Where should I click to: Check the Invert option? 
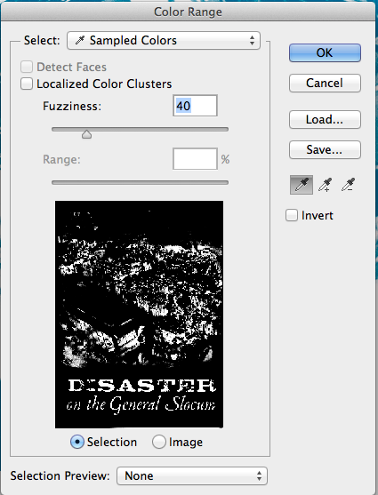point(292,215)
